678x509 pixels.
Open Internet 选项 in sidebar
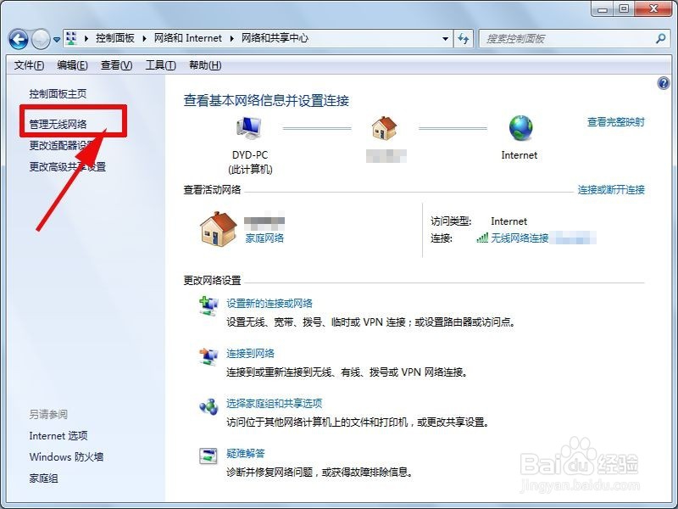click(x=58, y=436)
